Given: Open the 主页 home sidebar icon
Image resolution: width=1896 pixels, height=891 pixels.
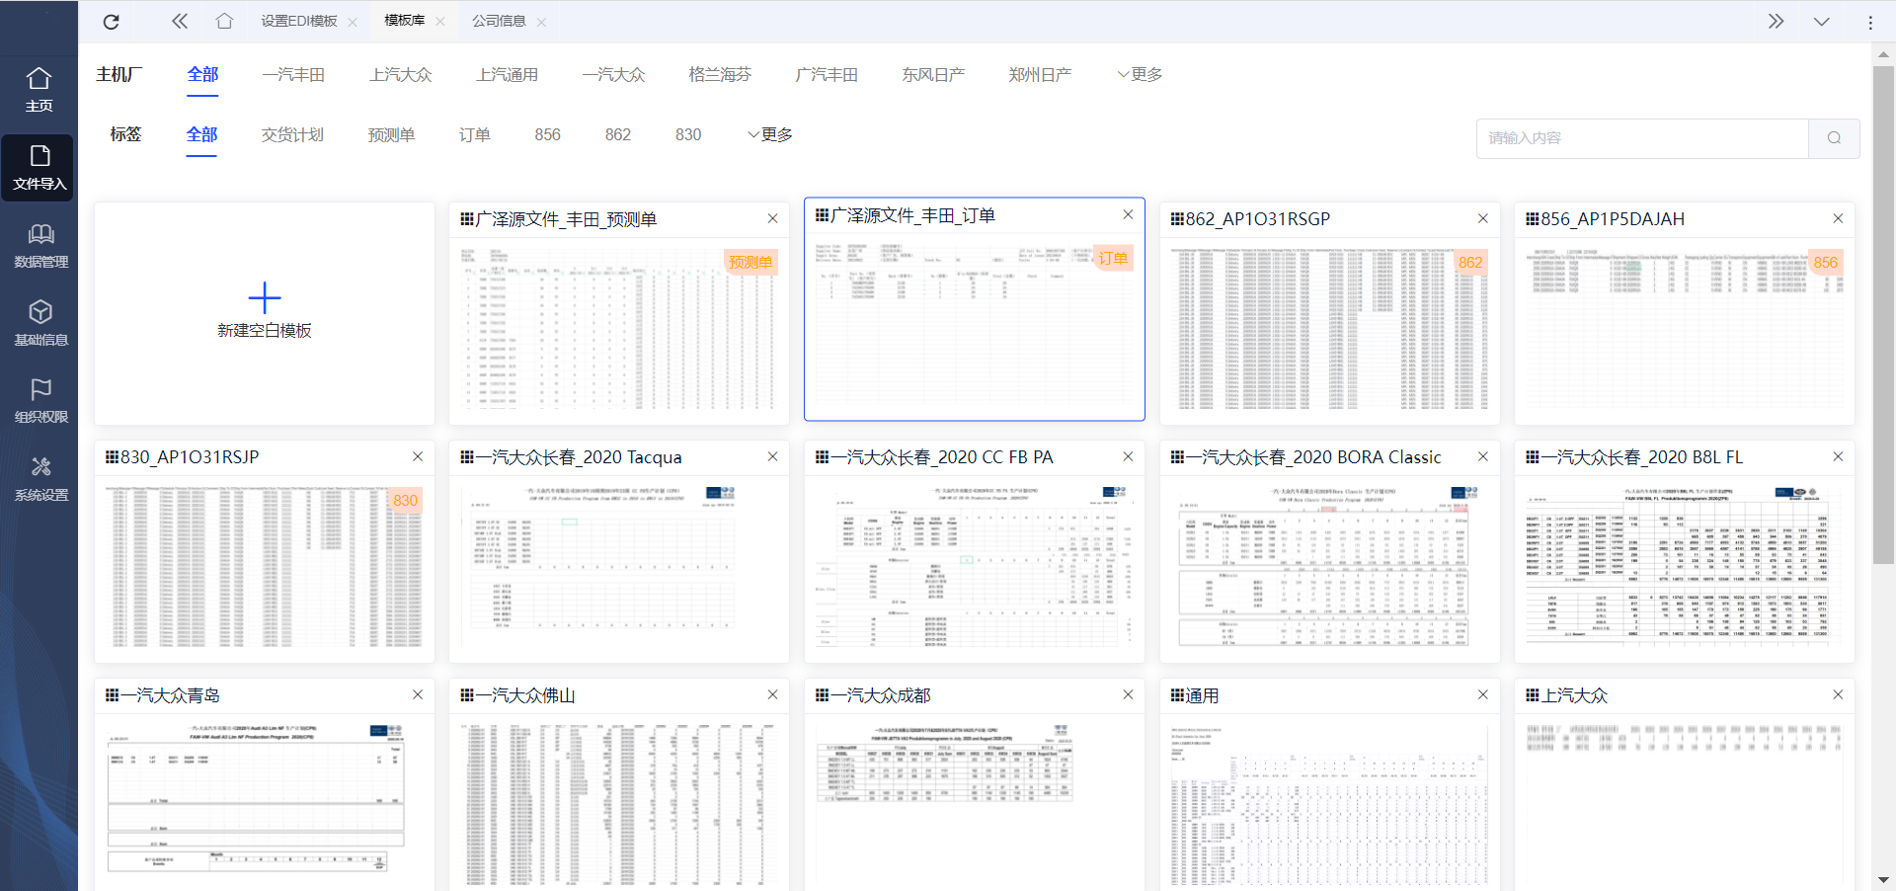Looking at the screenshot, I should coord(39,89).
